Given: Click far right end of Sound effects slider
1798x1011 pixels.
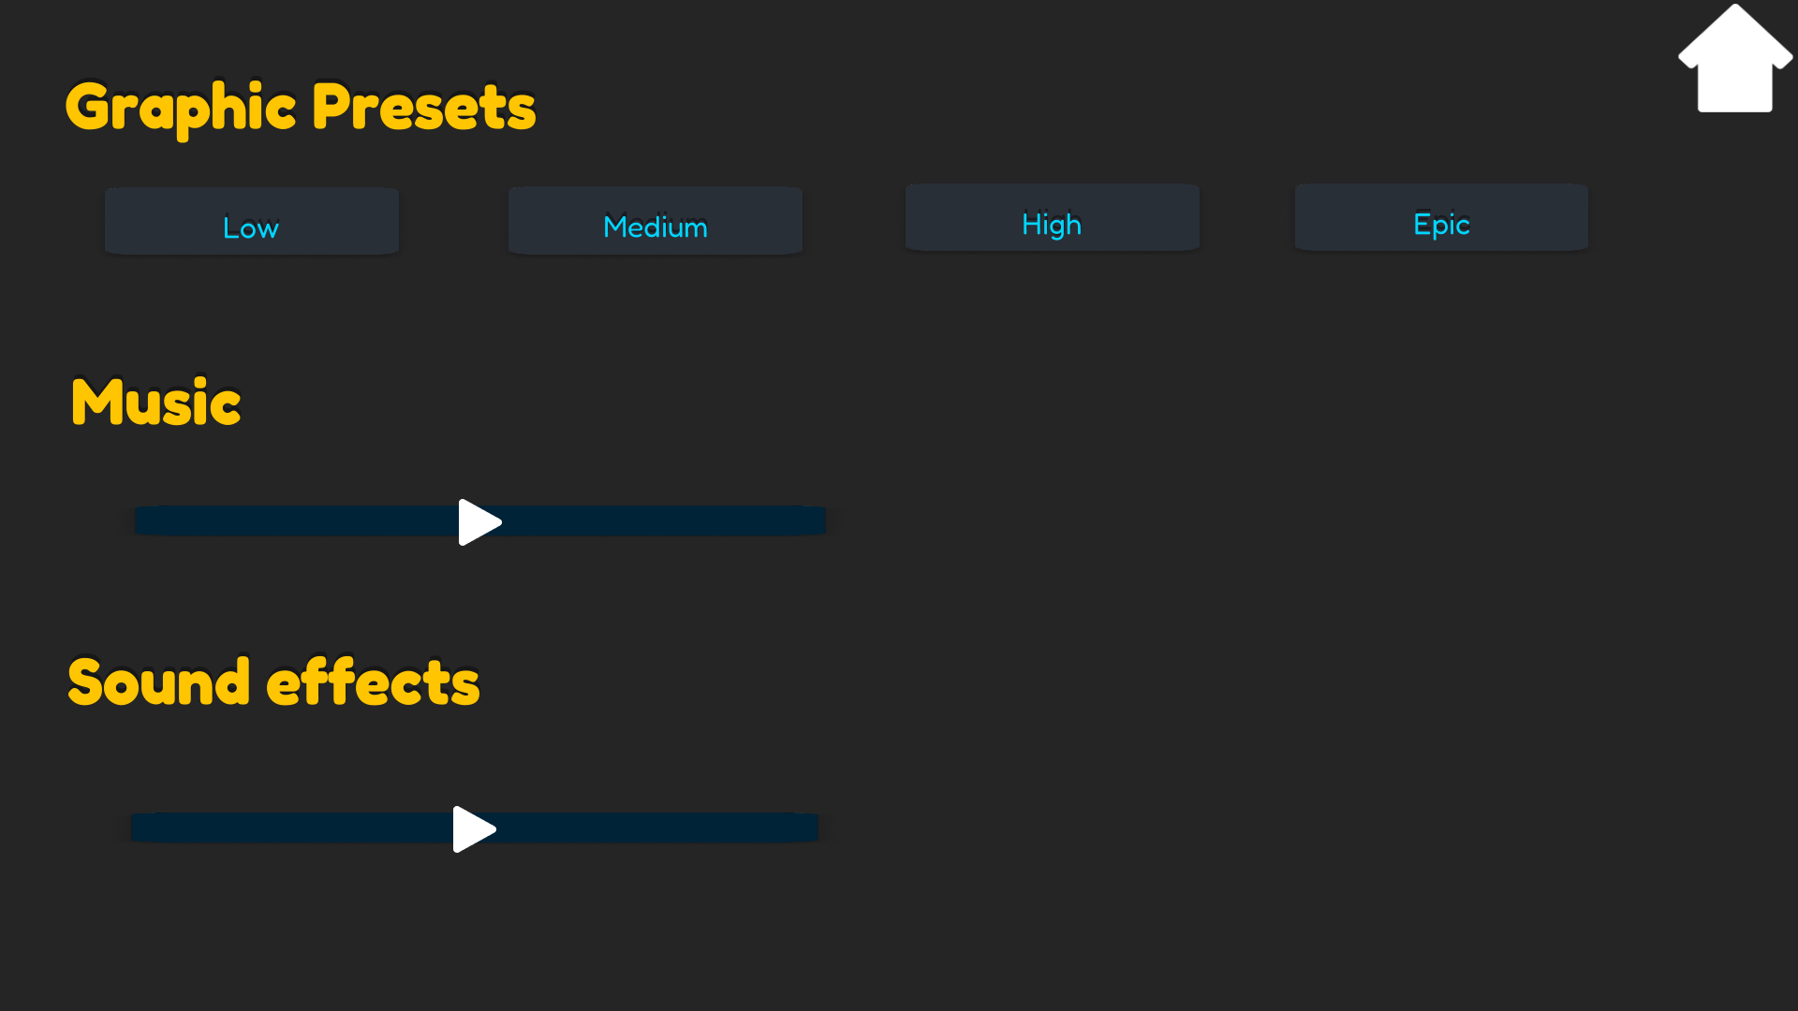Looking at the screenshot, I should (x=813, y=828).
